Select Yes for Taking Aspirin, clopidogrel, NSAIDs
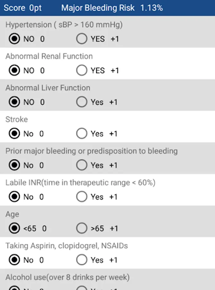 (x=82, y=260)
